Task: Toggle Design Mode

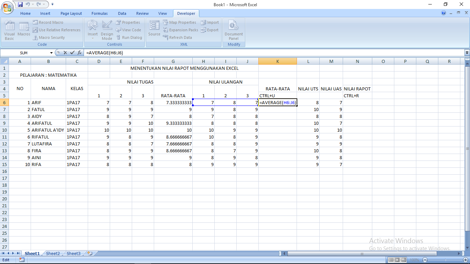Action: pos(107,30)
